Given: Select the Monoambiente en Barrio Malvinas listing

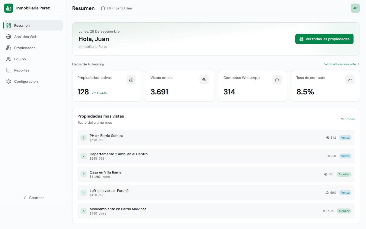Looking at the screenshot, I should [x=216, y=211].
